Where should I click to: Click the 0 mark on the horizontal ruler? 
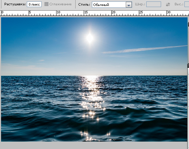pos(2,12)
